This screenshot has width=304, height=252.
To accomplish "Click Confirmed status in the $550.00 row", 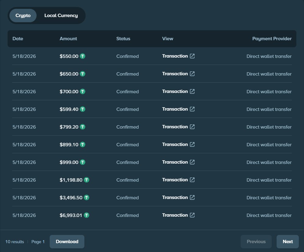I will click(x=128, y=56).
